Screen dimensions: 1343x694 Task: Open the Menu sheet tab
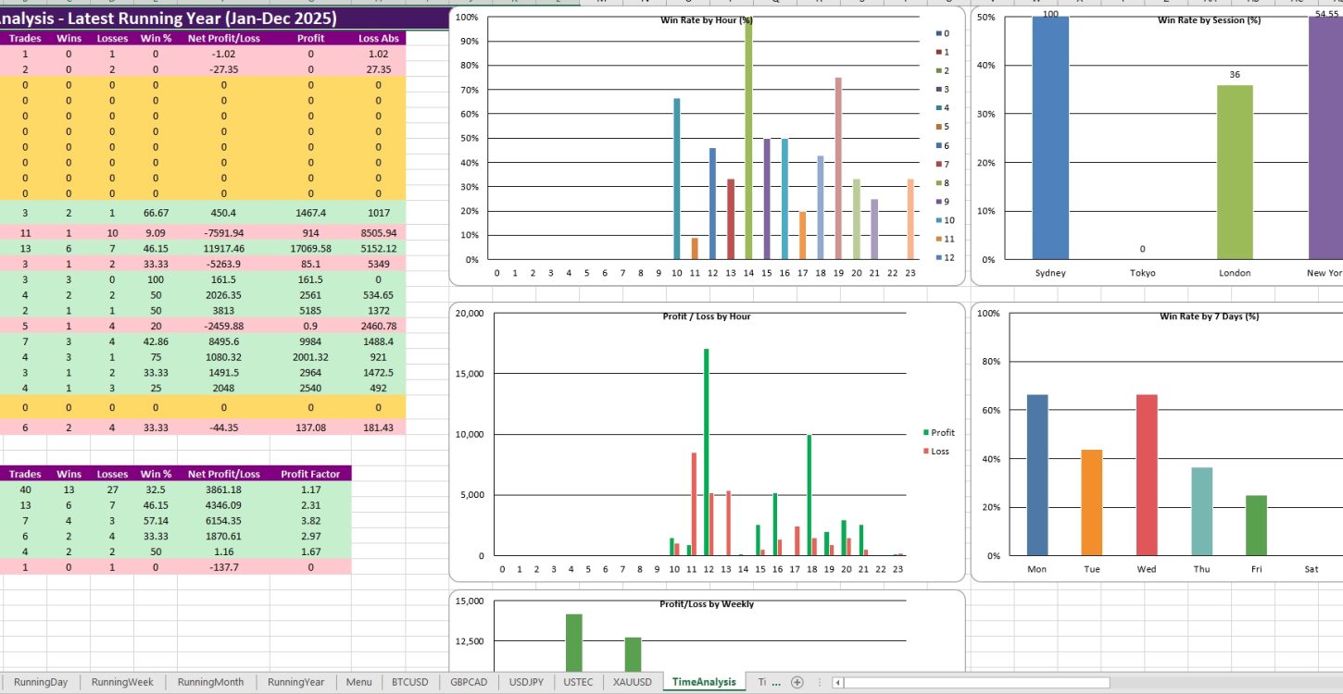pyautogui.click(x=358, y=682)
